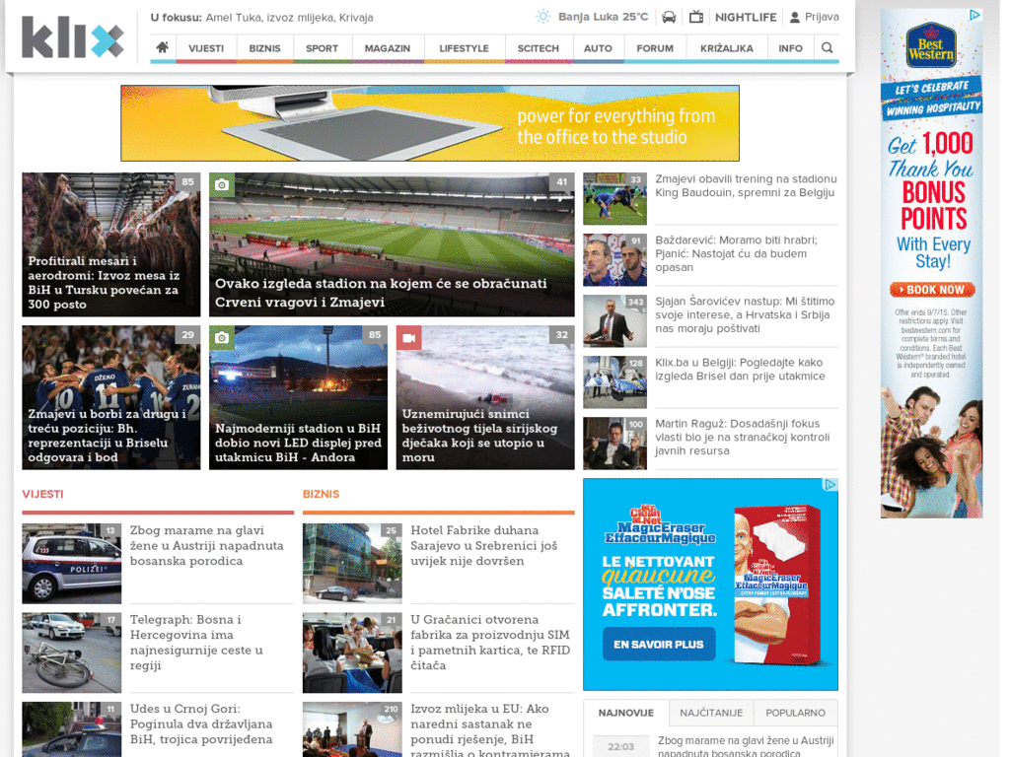The height and width of the screenshot is (757, 1010).
Task: Switch to the POPULARNO tab
Action: pos(795,713)
